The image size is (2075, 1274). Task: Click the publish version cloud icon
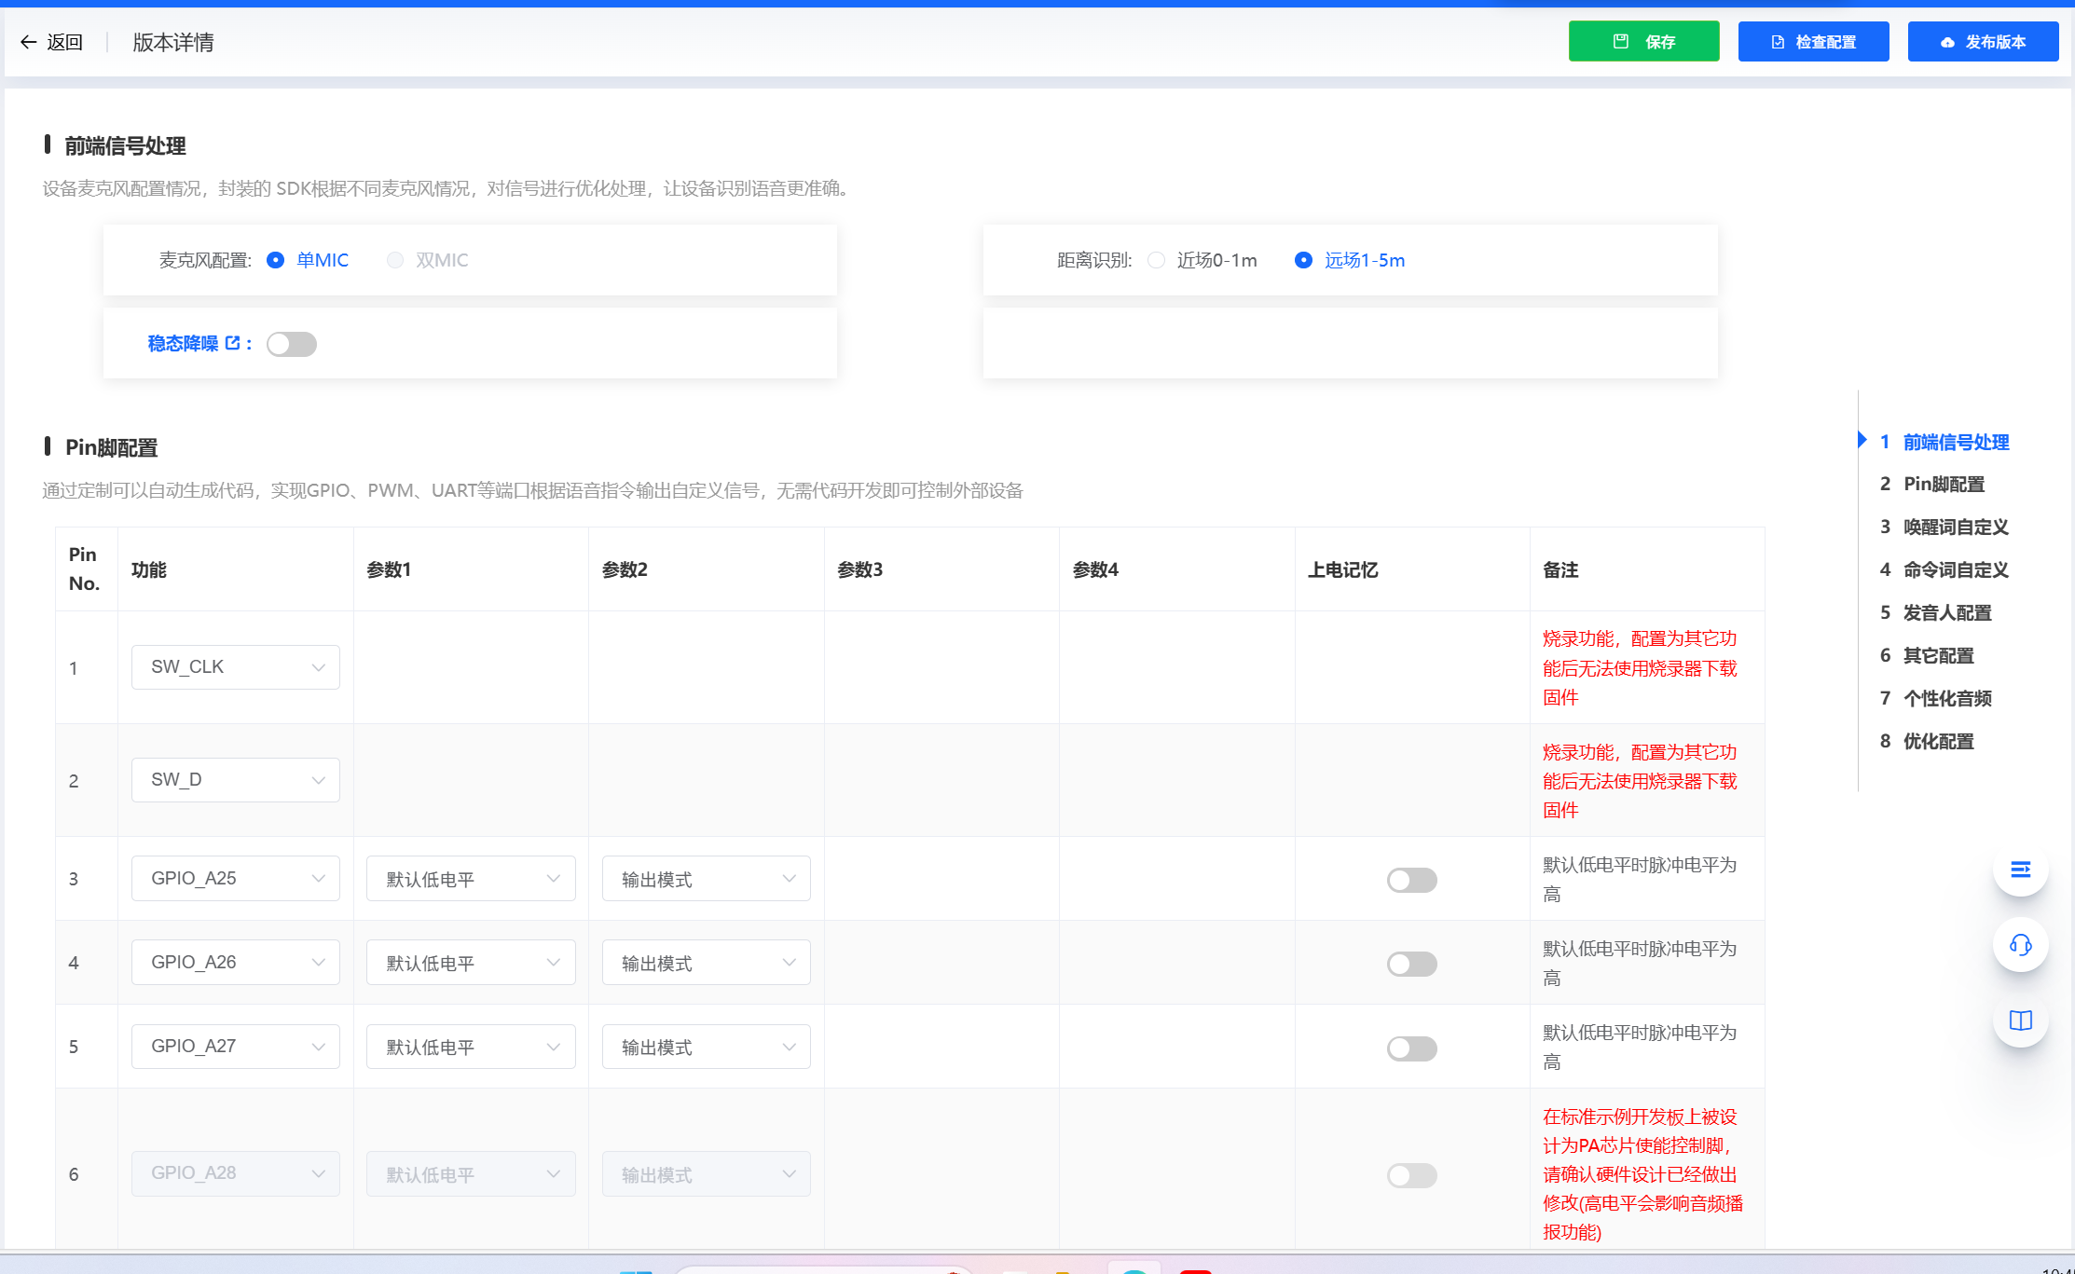pyautogui.click(x=1947, y=42)
